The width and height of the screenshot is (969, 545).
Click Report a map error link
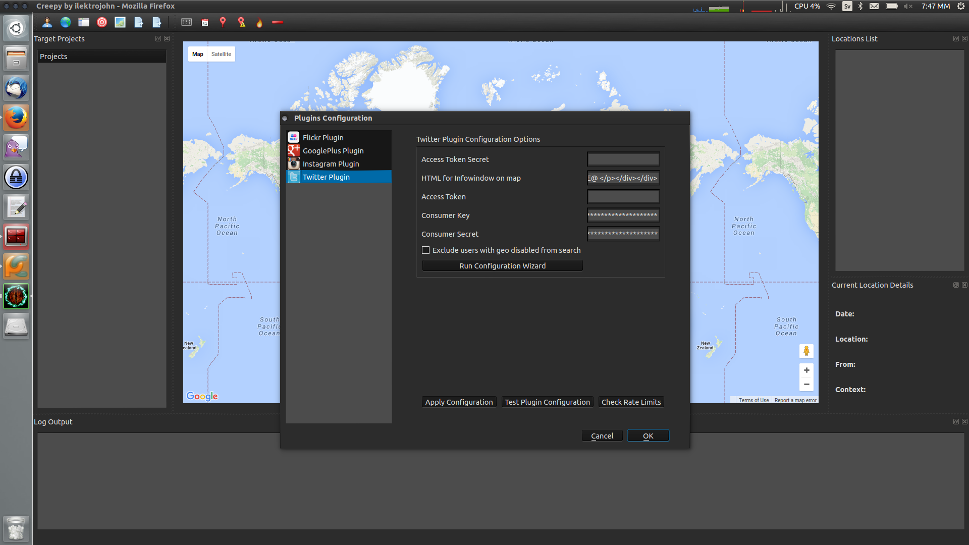coord(795,400)
